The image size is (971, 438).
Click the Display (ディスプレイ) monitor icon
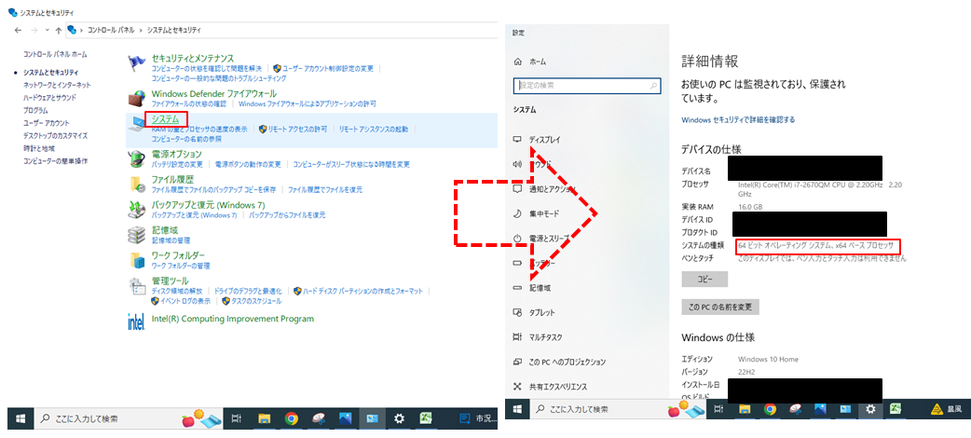(x=518, y=140)
